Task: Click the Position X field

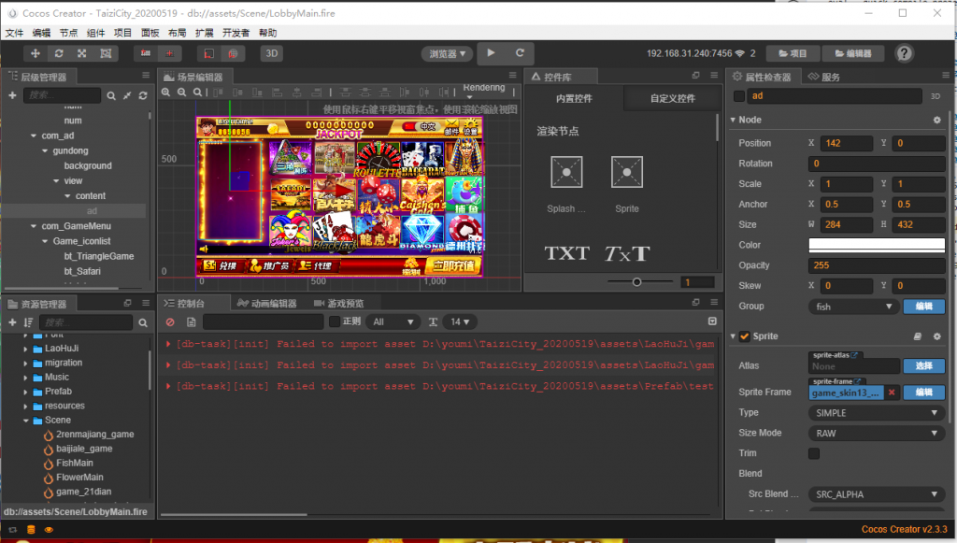Action: coord(847,143)
